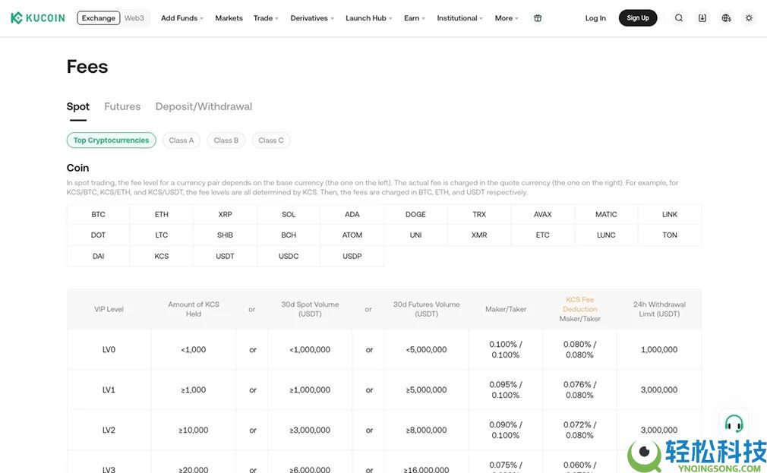
Task: Switch to the Futures fees tab
Action: point(122,106)
